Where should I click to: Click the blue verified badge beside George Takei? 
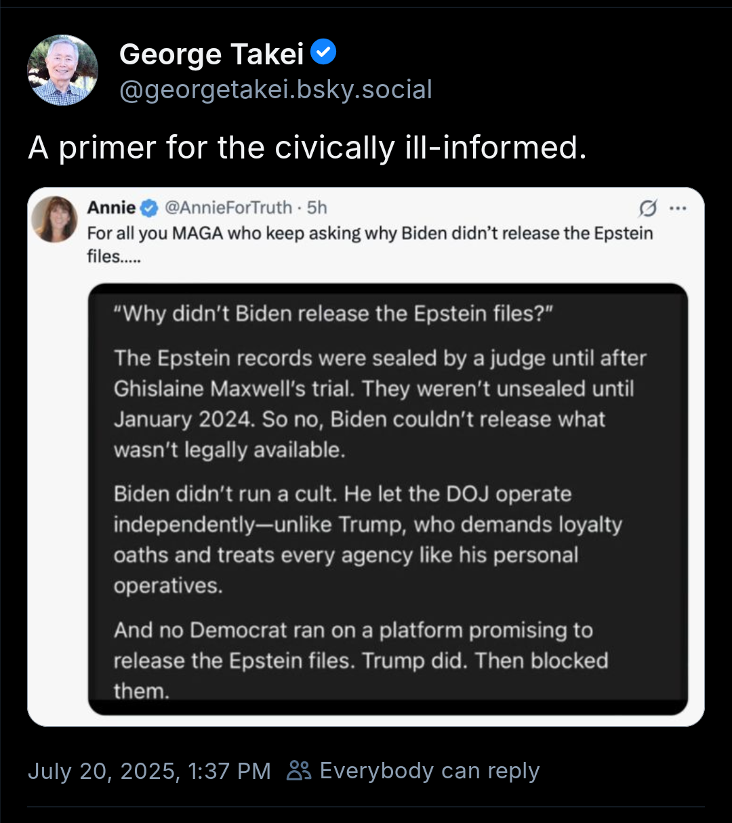point(323,52)
